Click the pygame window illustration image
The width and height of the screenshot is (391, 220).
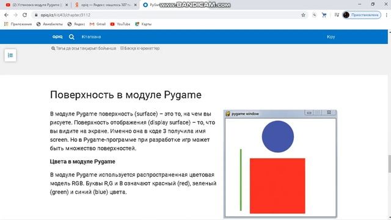pyautogui.click(x=280, y=164)
